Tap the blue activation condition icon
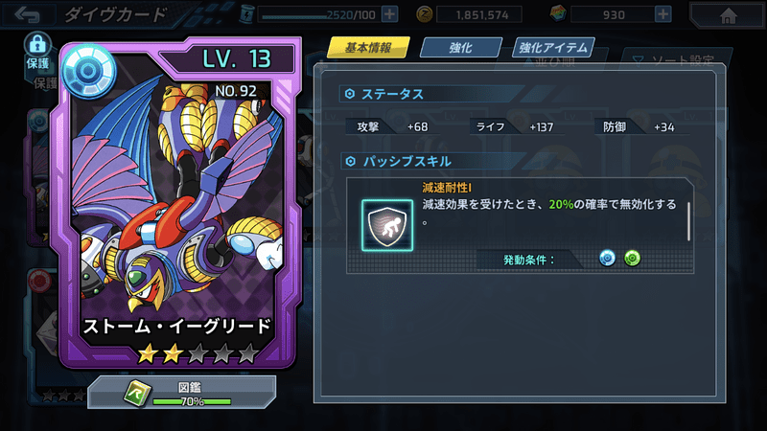 607,258
